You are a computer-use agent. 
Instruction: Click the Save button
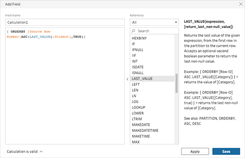pyautogui.click(x=226, y=151)
